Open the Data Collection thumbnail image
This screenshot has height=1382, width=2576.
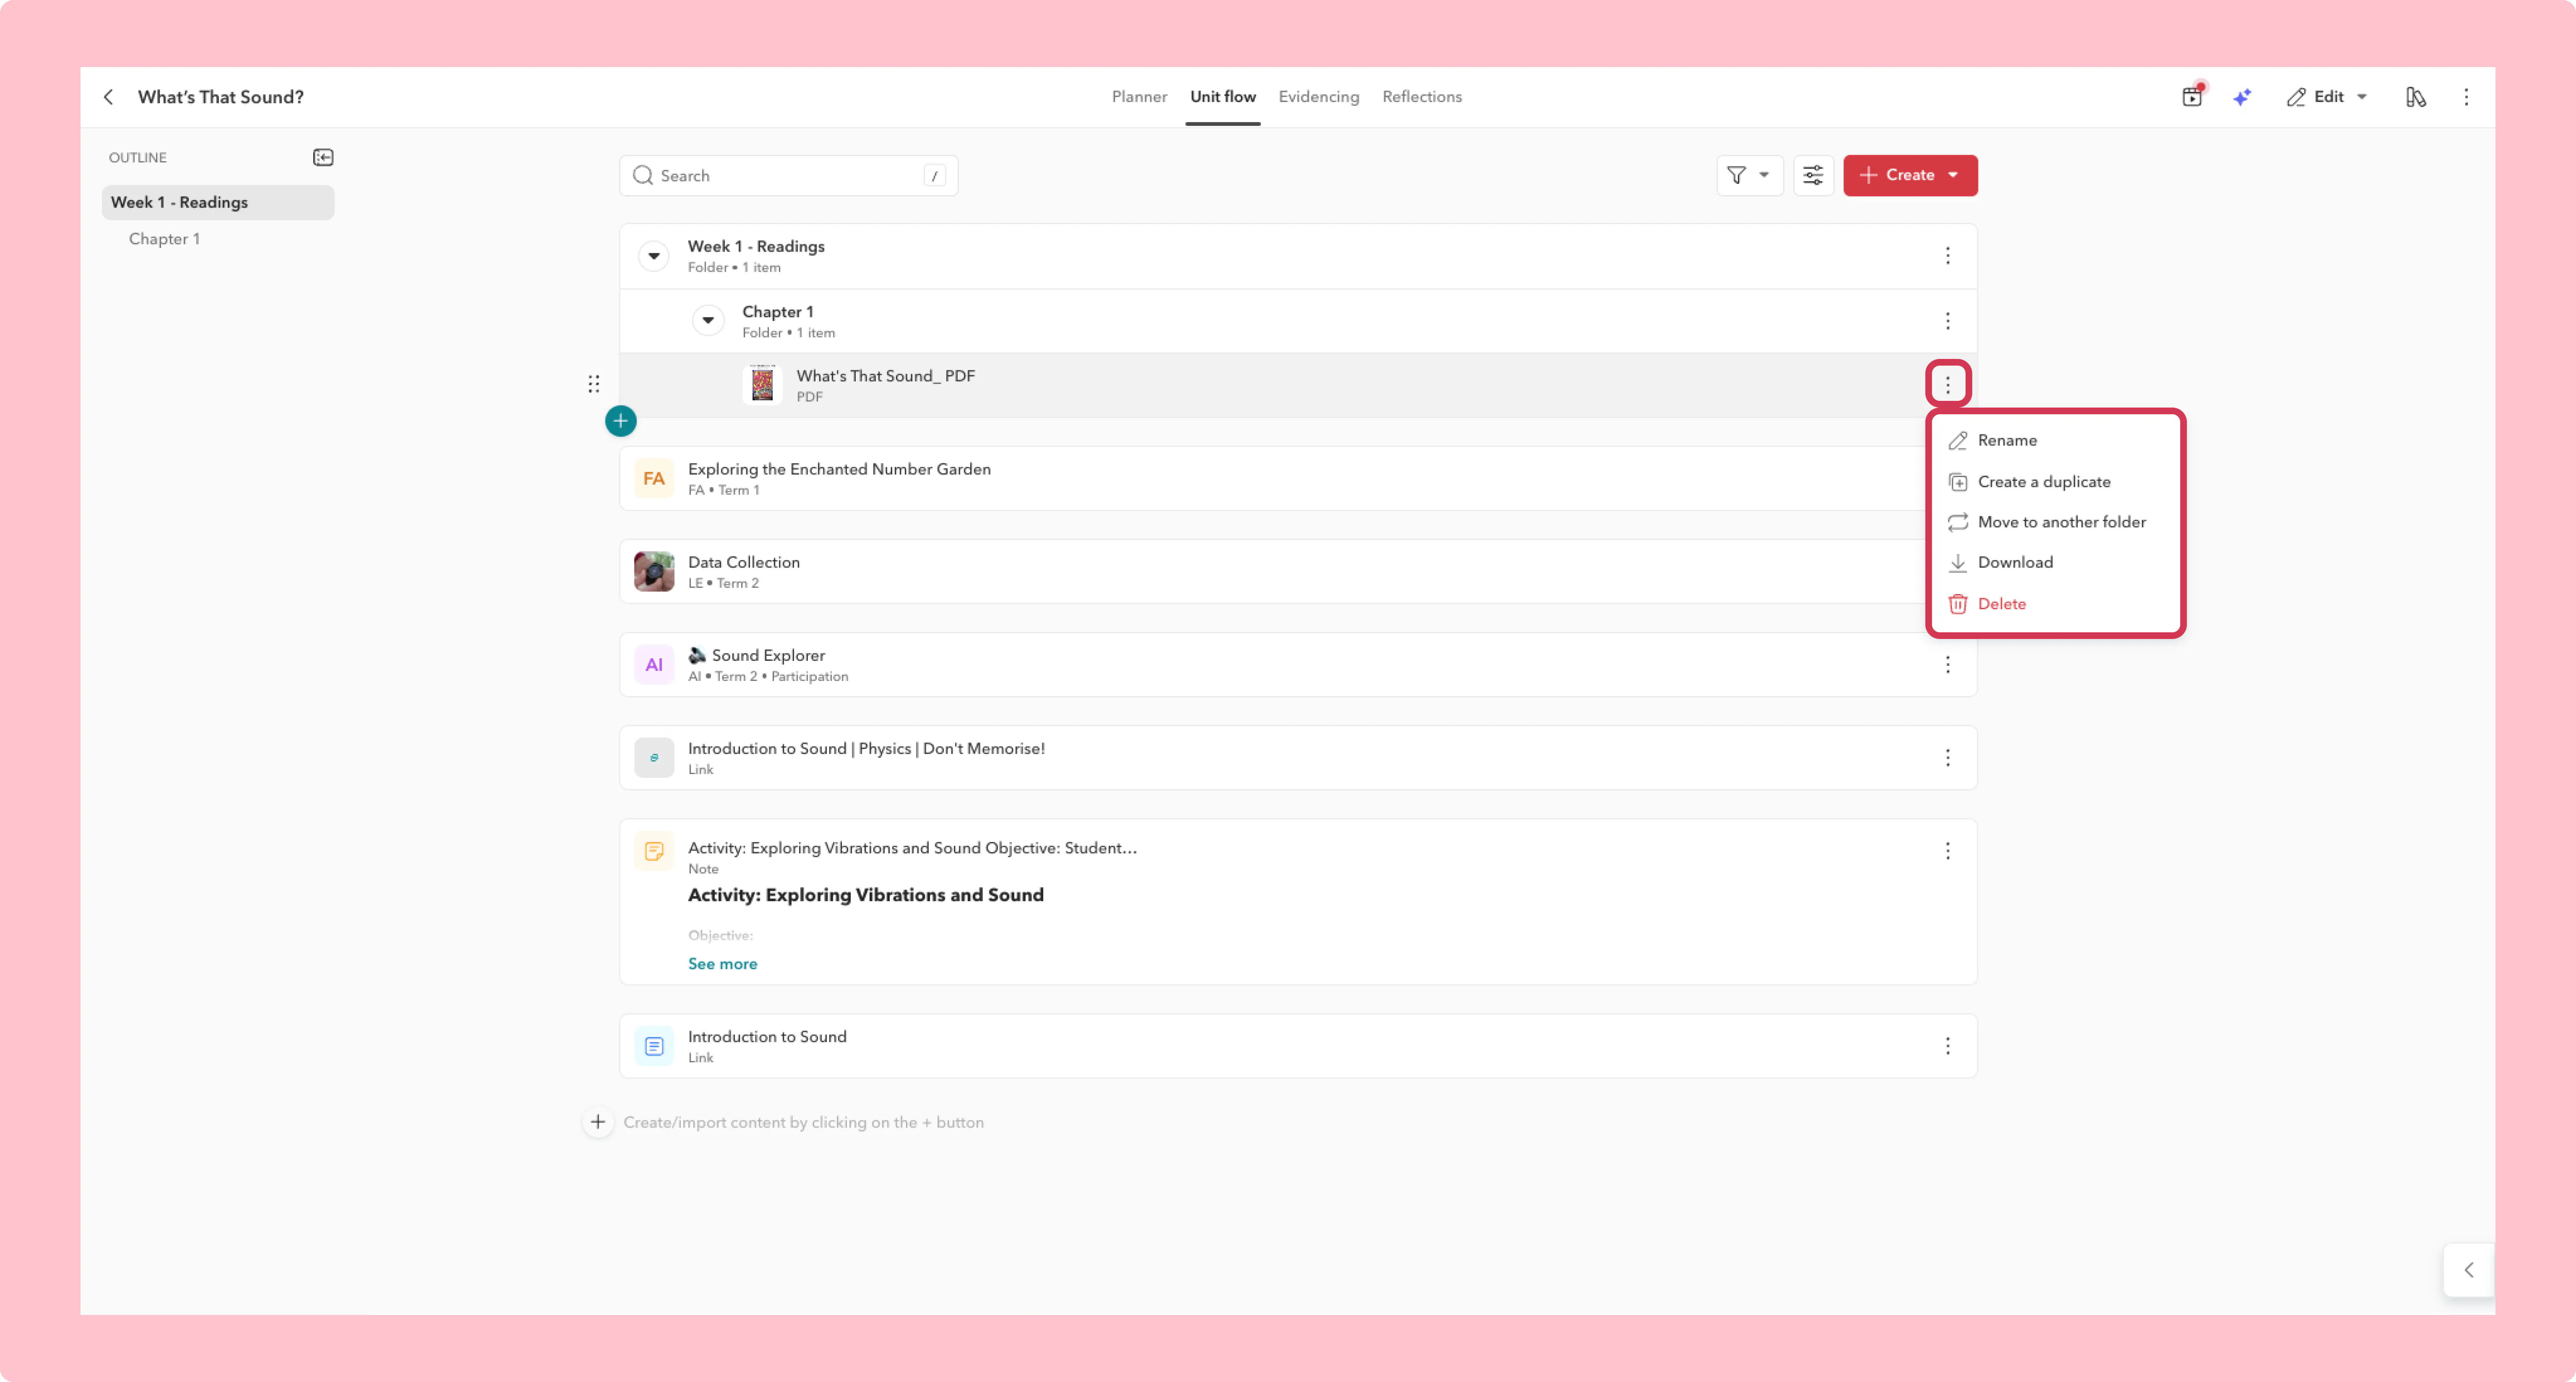654,572
